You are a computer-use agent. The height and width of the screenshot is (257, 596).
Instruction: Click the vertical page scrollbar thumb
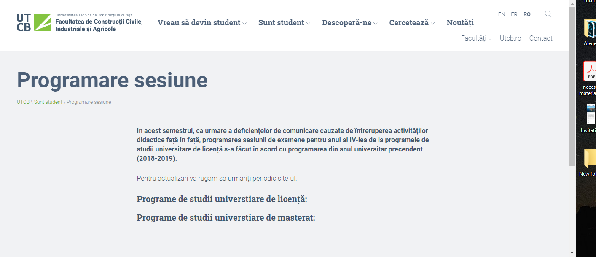click(572, 87)
